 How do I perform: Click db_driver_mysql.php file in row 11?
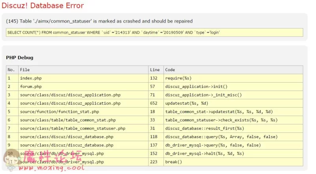click(x=83, y=162)
